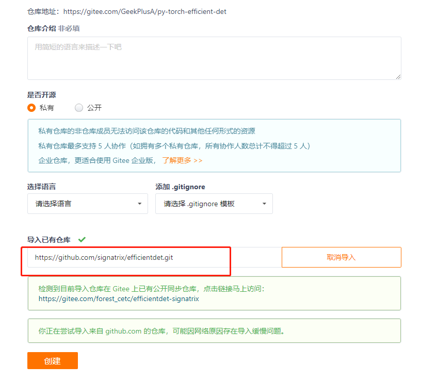The height and width of the screenshot is (382, 421).
Task: Click the textarea resize handle
Action: pyautogui.click(x=398, y=77)
